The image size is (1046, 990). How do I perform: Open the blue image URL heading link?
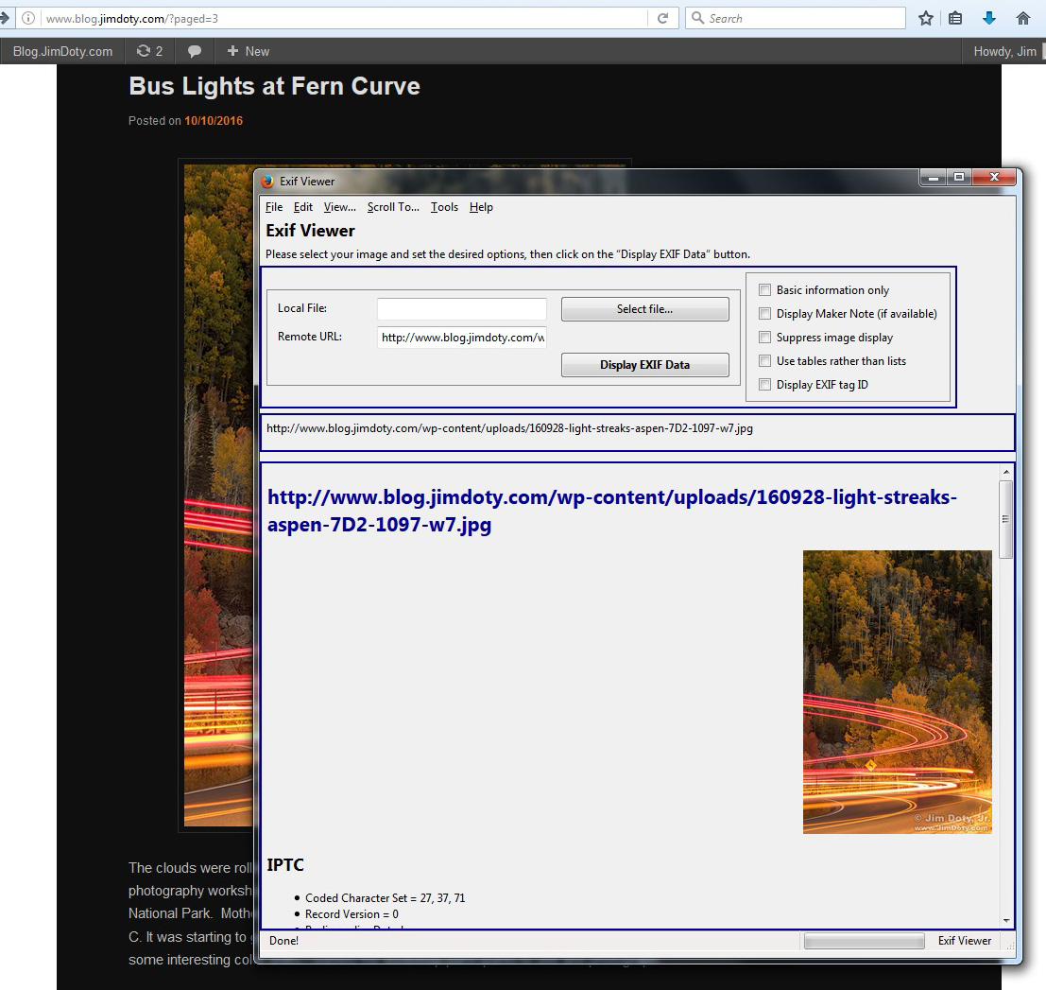click(611, 511)
